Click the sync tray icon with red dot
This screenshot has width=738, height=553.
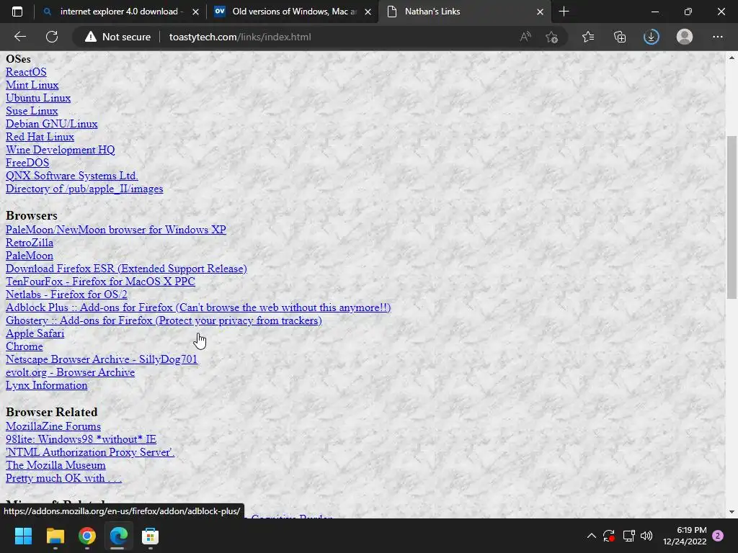click(609, 536)
